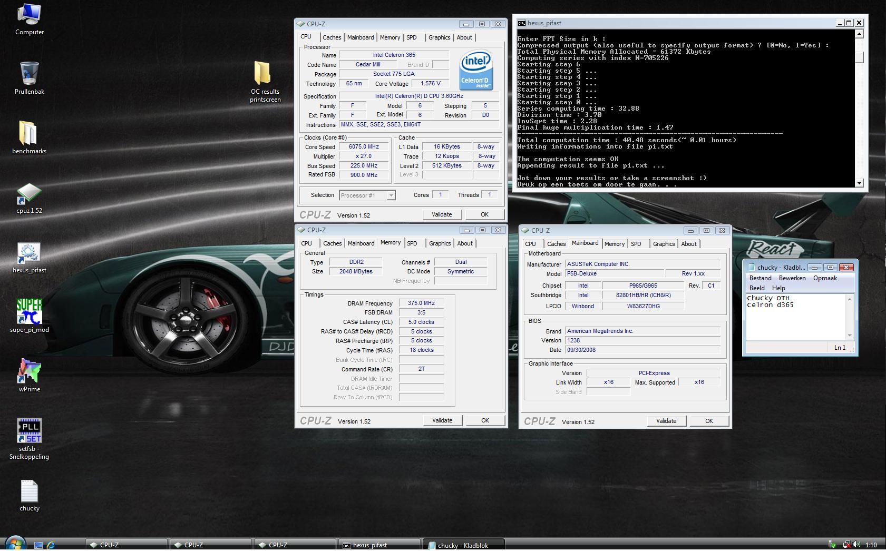Click the top CPU-Z window title icon
886x551 pixels.
(x=300, y=24)
